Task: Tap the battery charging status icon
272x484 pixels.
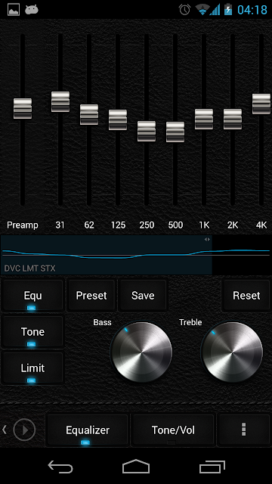Action: (228, 10)
